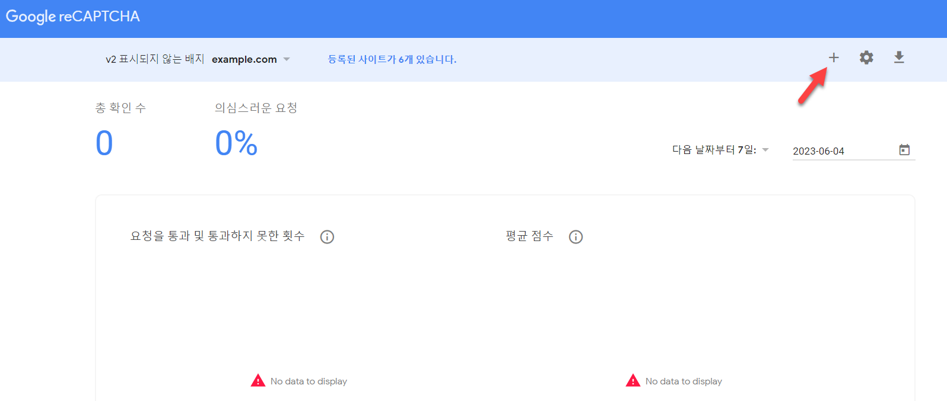
Task: Click the download icon in the toolbar
Action: (899, 57)
